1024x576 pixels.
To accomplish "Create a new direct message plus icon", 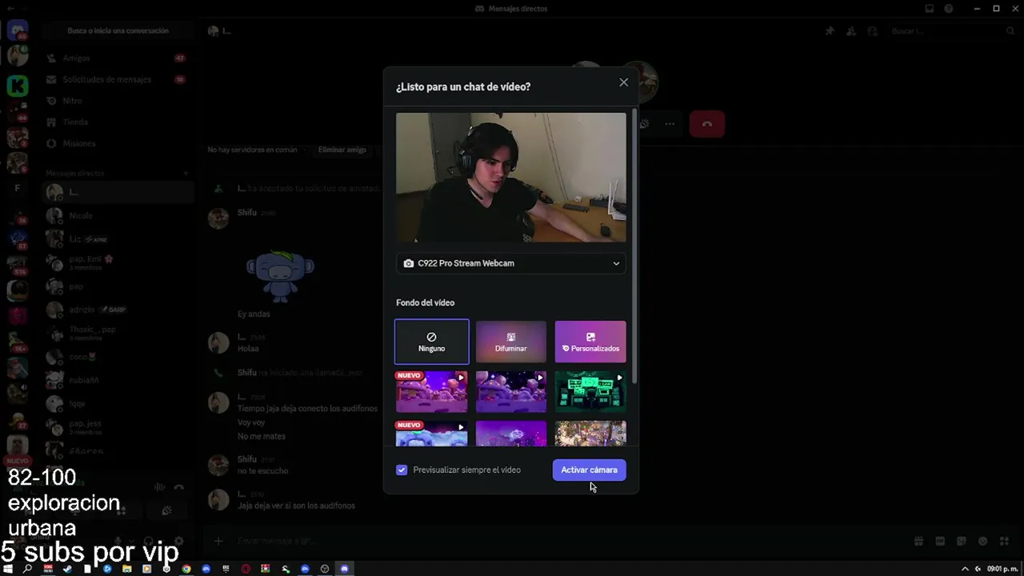I will 186,173.
